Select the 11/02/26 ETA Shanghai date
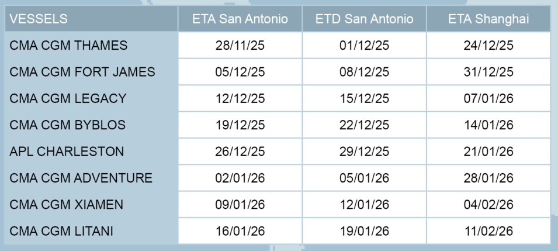The image size is (558, 251). pos(488,231)
